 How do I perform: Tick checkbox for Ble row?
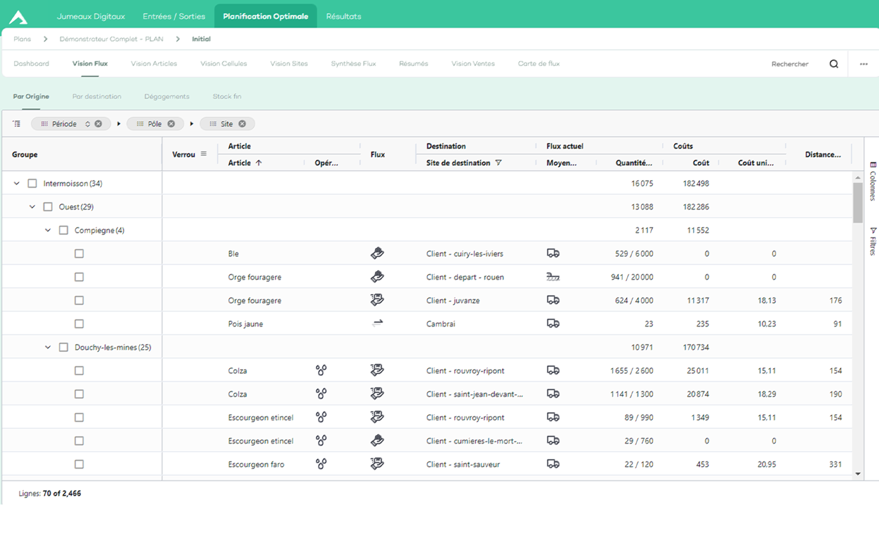79,253
